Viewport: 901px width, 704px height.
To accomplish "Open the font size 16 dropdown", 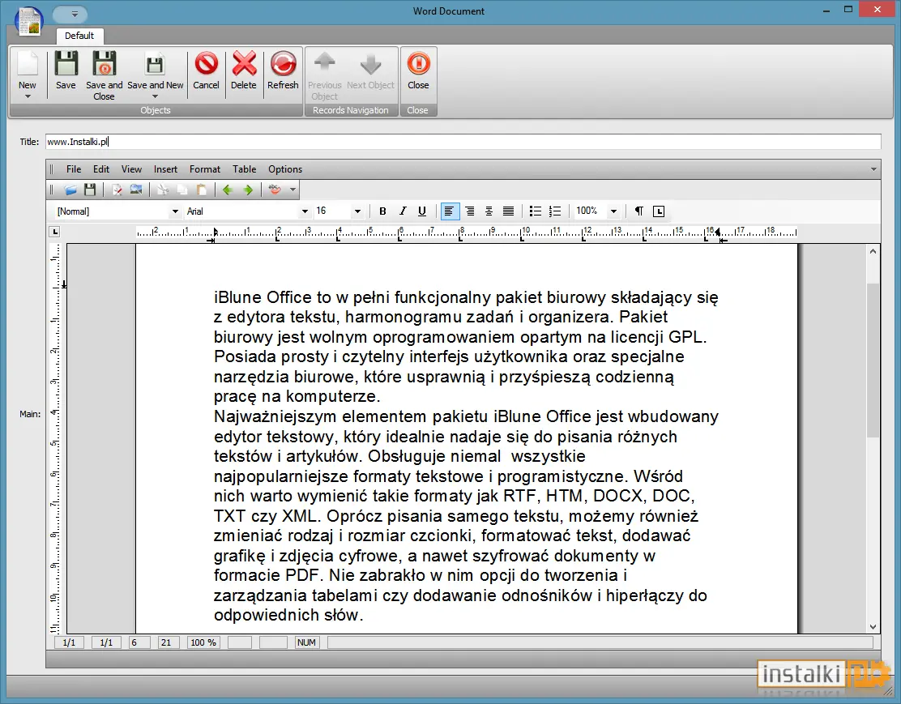I will point(357,211).
